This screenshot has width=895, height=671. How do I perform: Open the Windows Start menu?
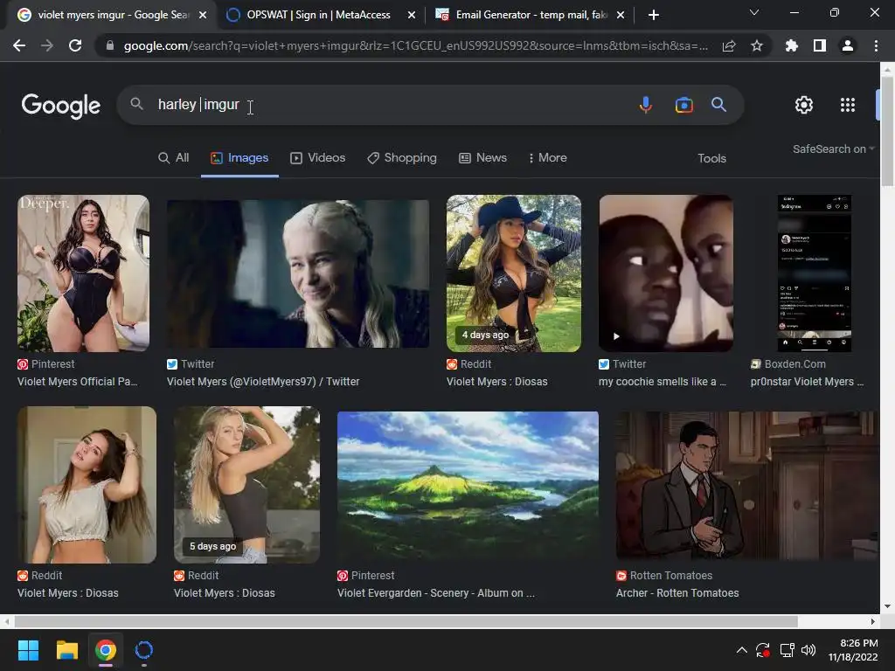pos(28,650)
